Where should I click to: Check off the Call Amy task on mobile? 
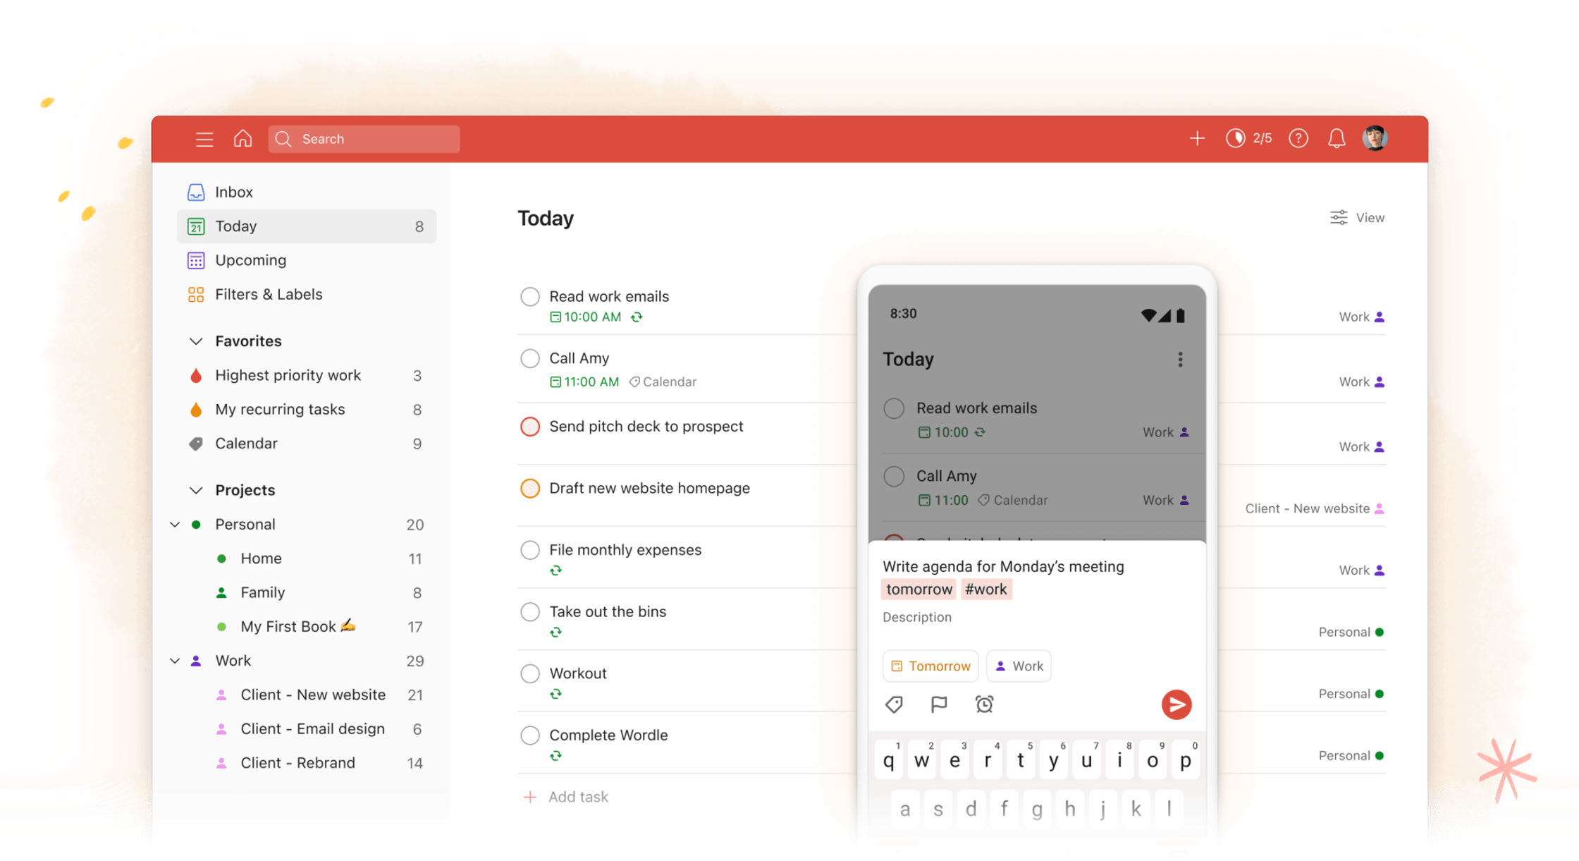[x=895, y=476]
